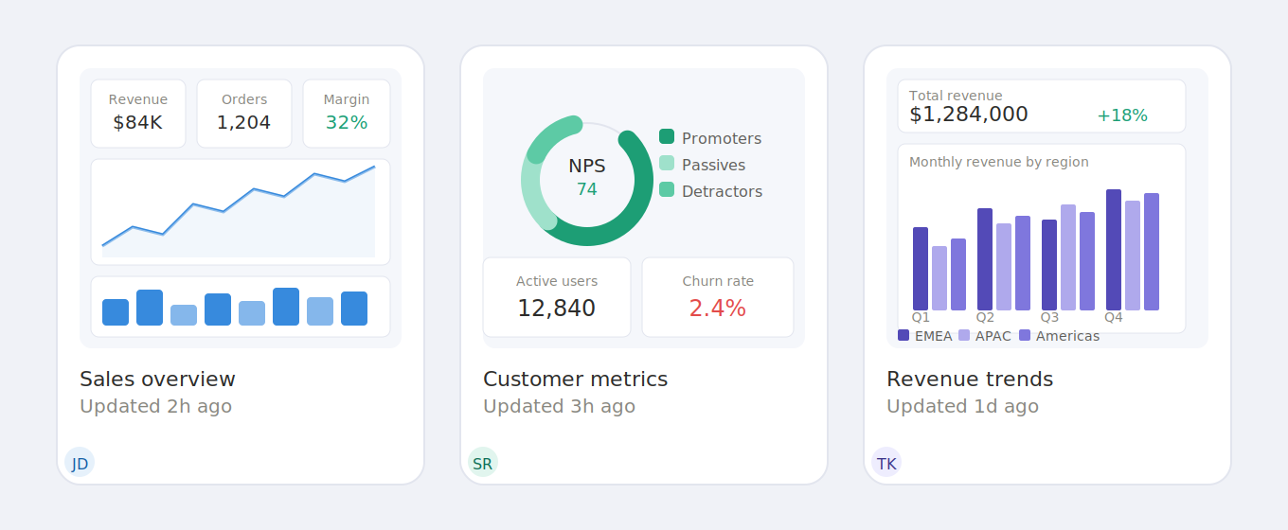The width and height of the screenshot is (1288, 530).
Task: Click the Total revenue $1,284,000 panel
Action: click(x=1042, y=106)
